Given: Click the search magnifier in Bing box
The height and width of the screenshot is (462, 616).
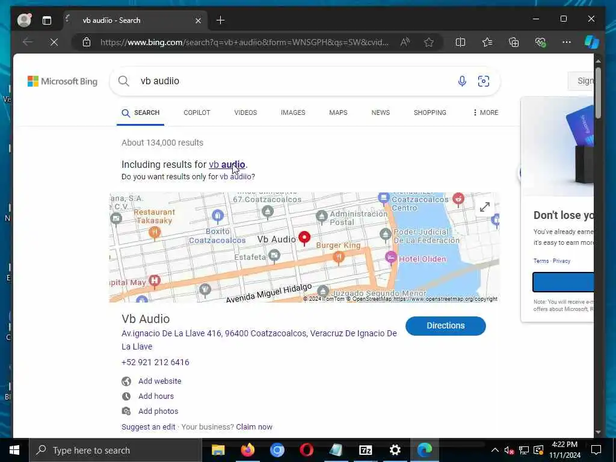Looking at the screenshot, I should [x=123, y=81].
